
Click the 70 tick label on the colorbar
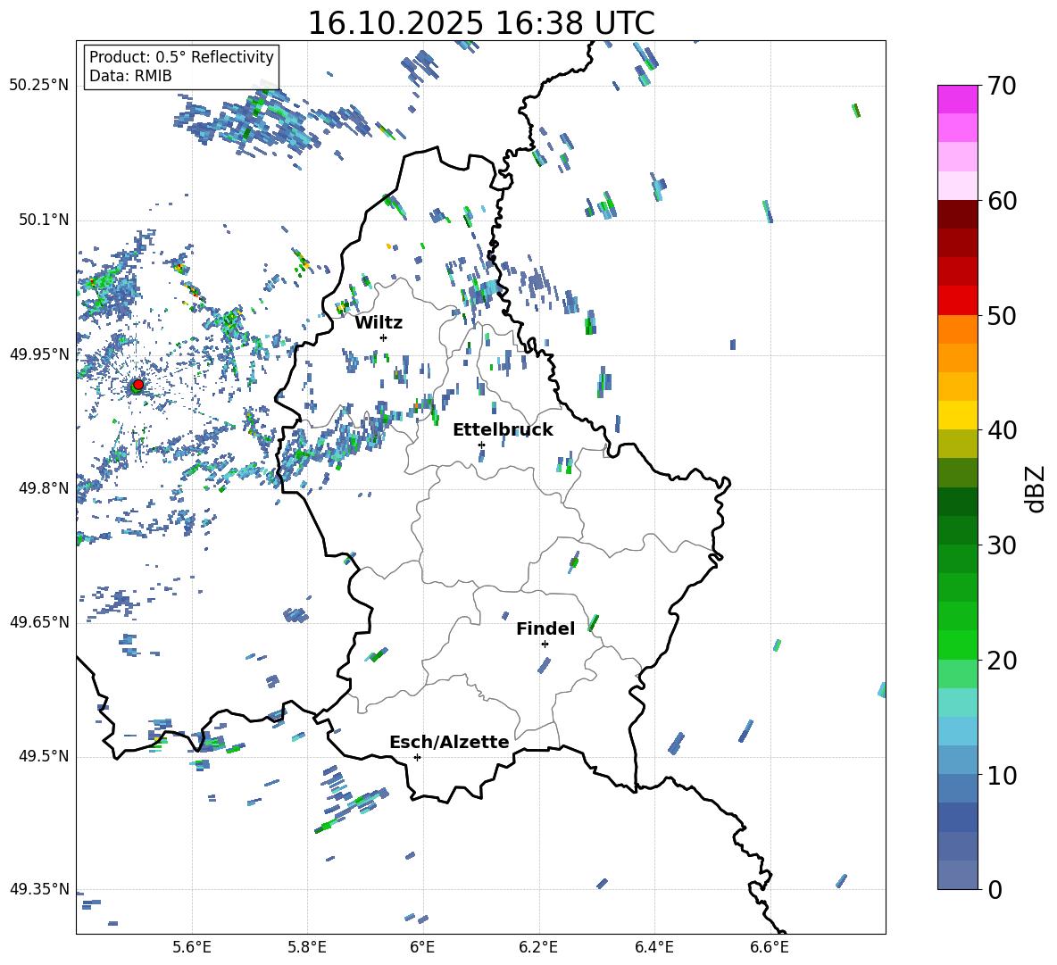click(1003, 87)
